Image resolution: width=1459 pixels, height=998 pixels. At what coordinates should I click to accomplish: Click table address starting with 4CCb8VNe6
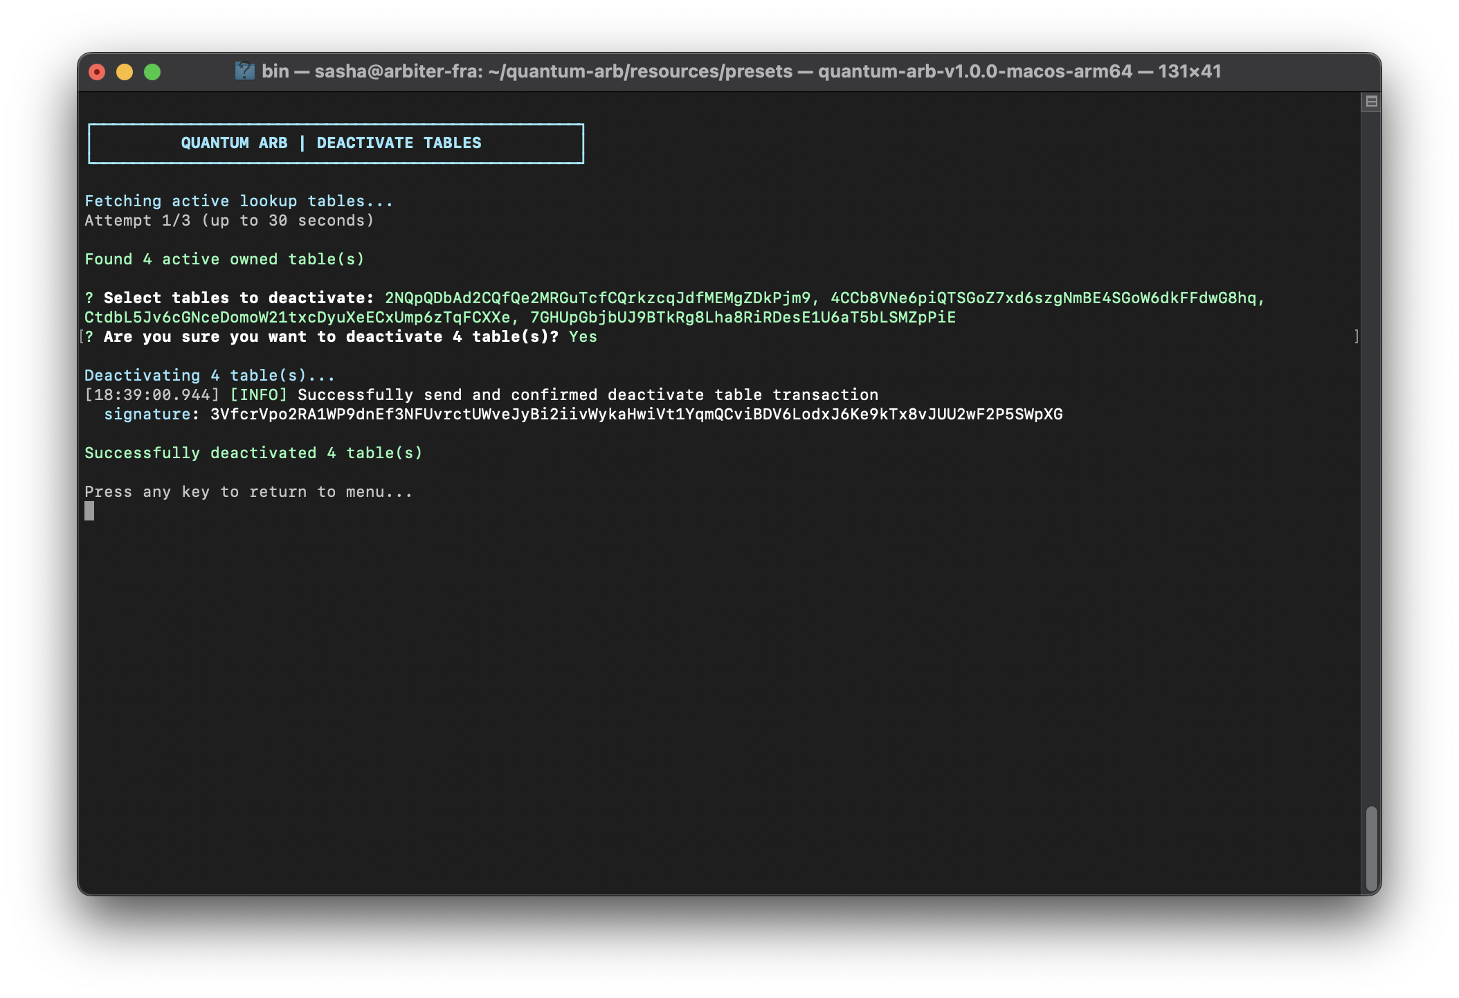point(1043,298)
